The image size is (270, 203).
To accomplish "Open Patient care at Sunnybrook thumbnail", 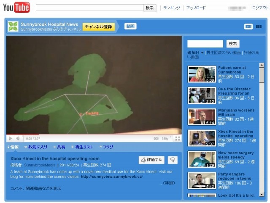I will click(202, 74).
